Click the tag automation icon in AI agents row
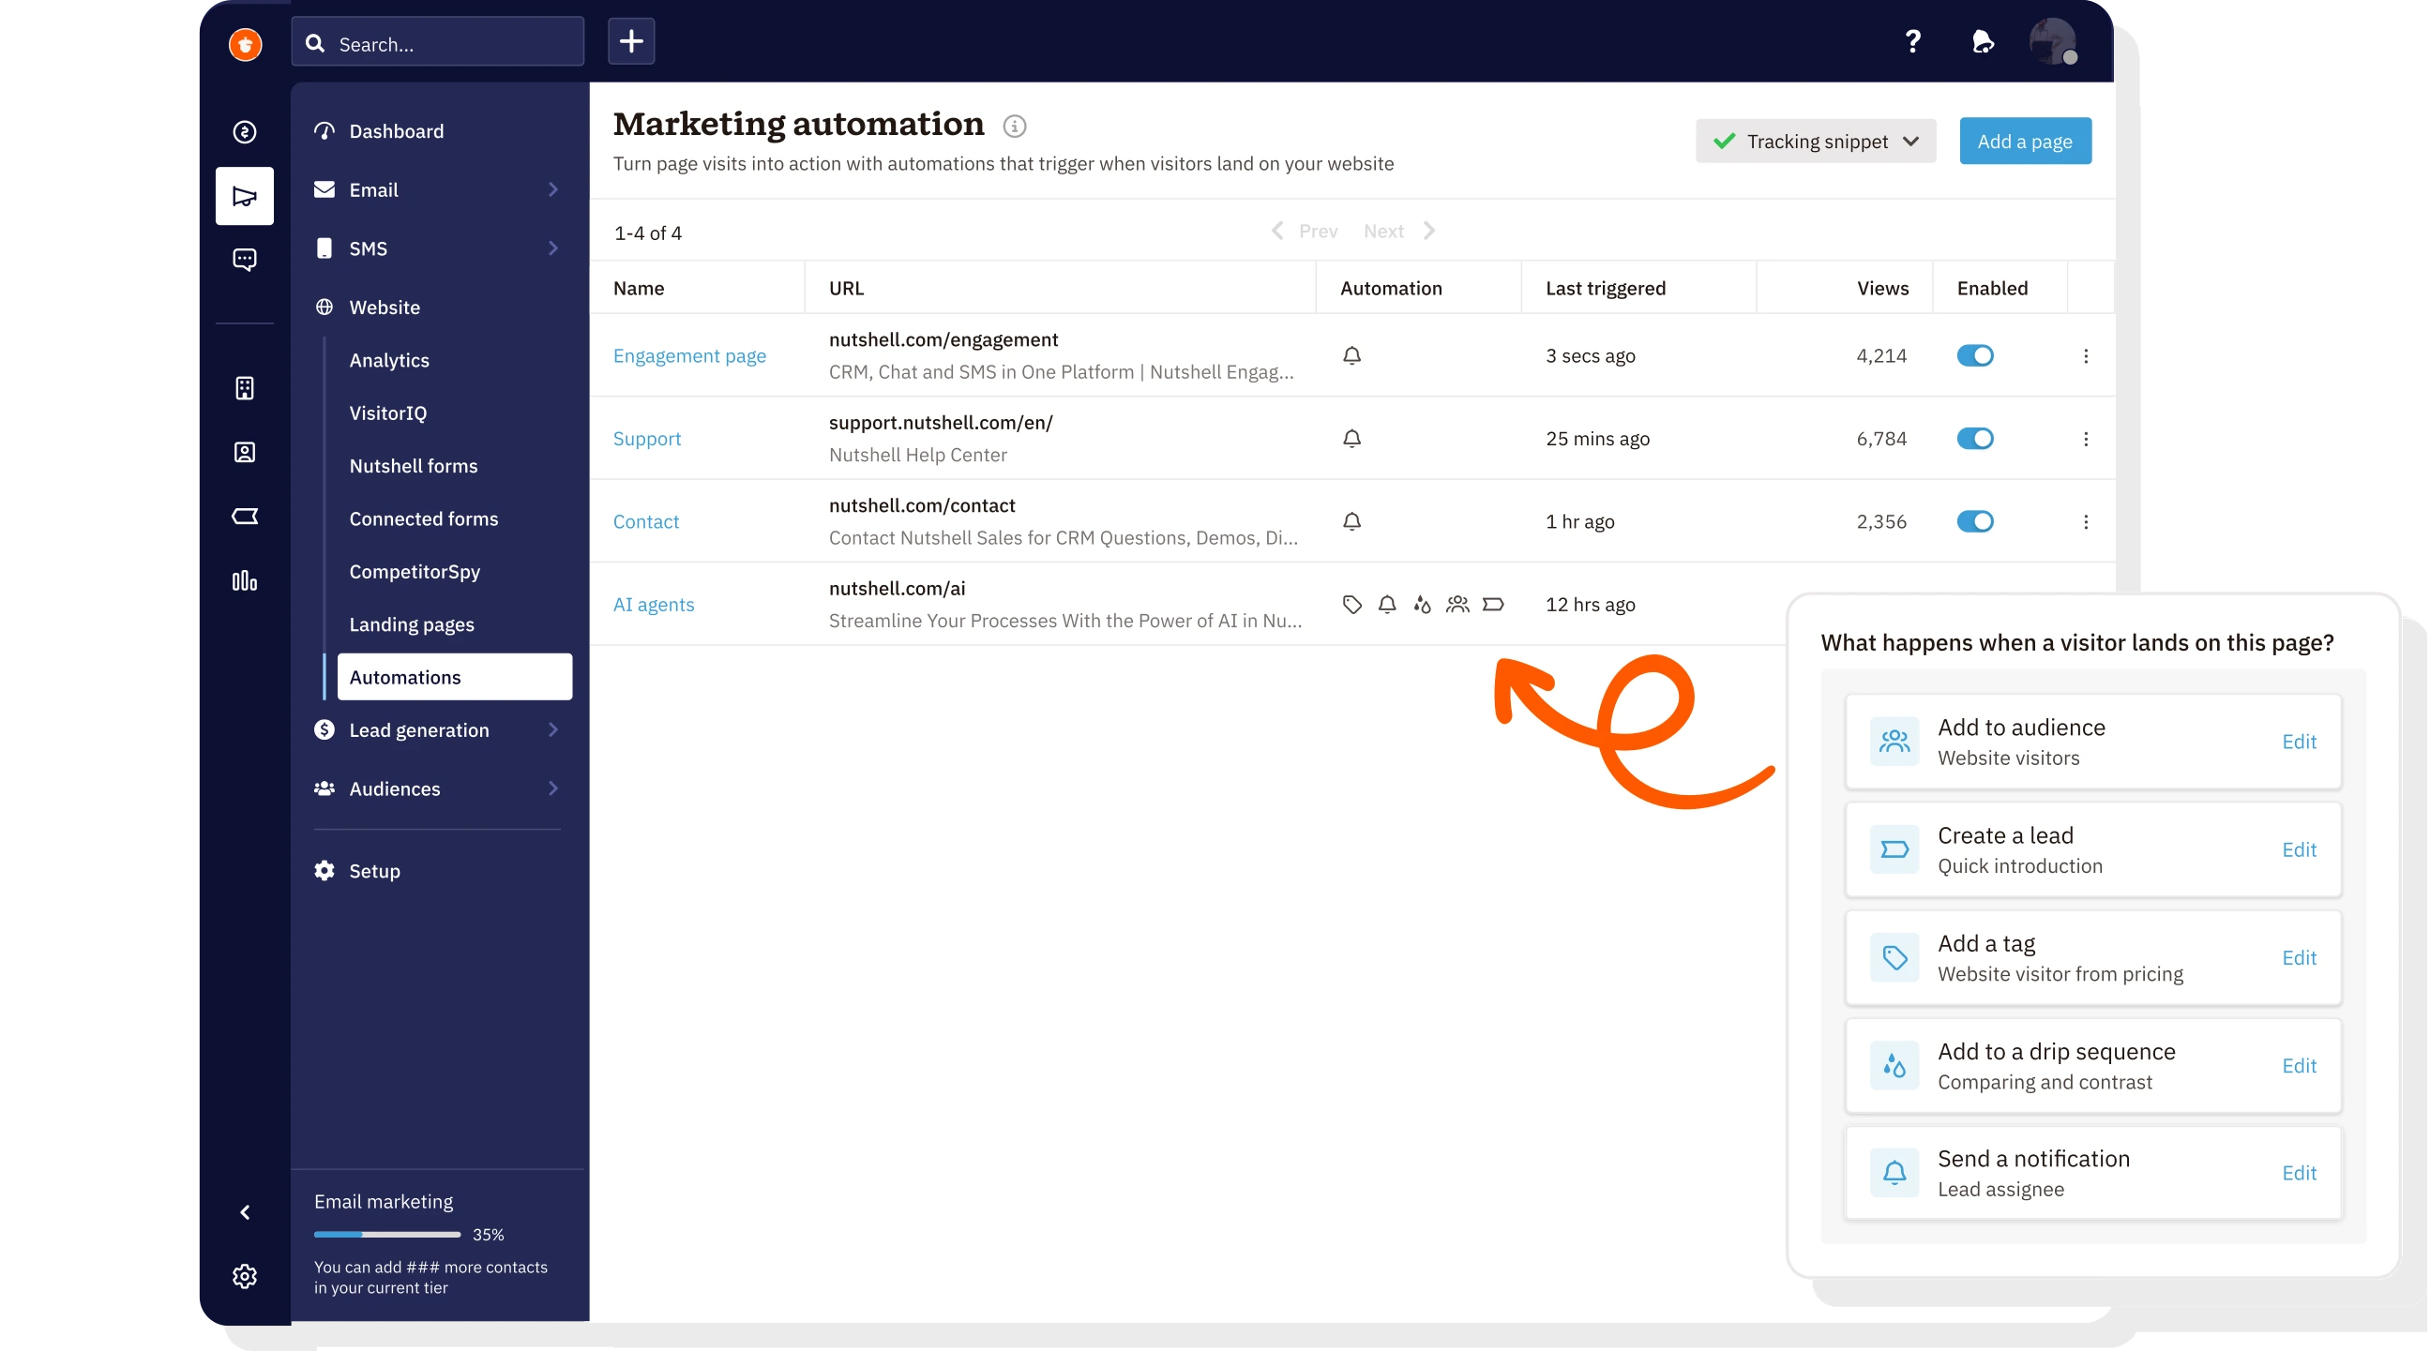2430x1351 pixels. [1351, 605]
